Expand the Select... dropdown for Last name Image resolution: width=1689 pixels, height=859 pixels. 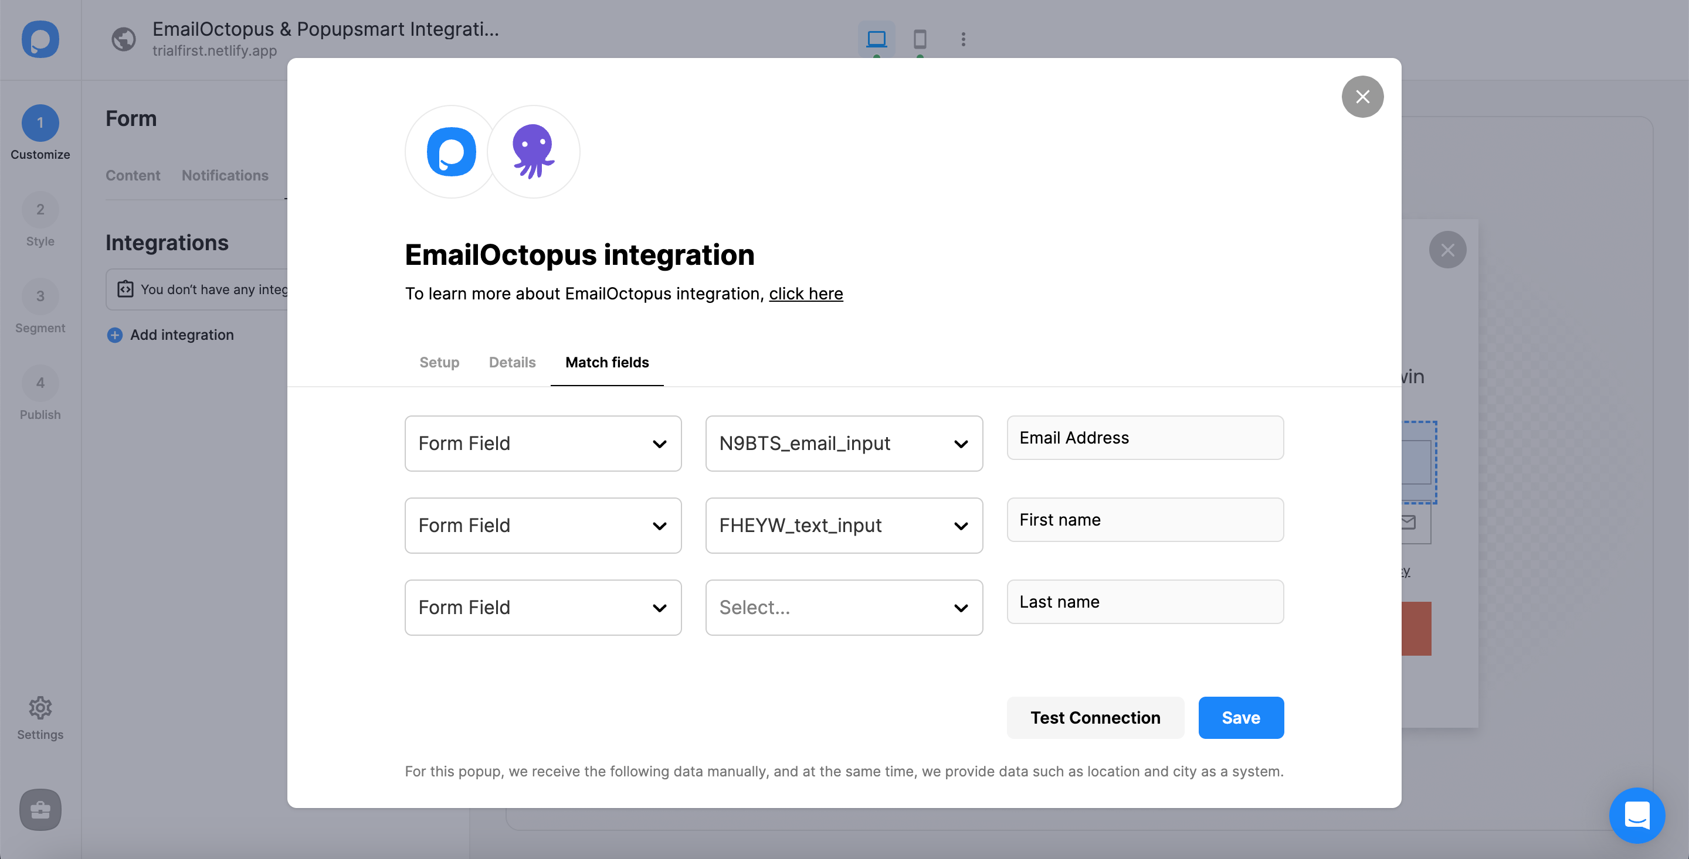point(843,608)
